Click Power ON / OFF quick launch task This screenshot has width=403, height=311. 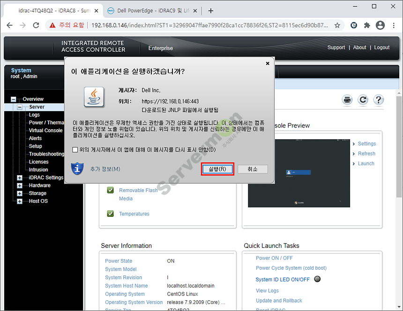tap(274, 258)
